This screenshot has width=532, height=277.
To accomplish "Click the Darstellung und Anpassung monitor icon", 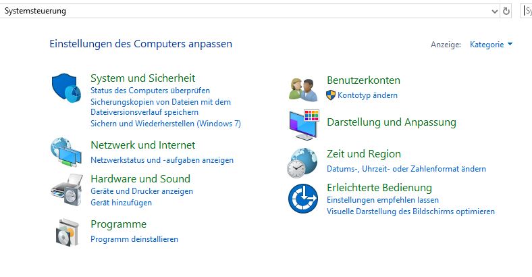I will (x=304, y=125).
